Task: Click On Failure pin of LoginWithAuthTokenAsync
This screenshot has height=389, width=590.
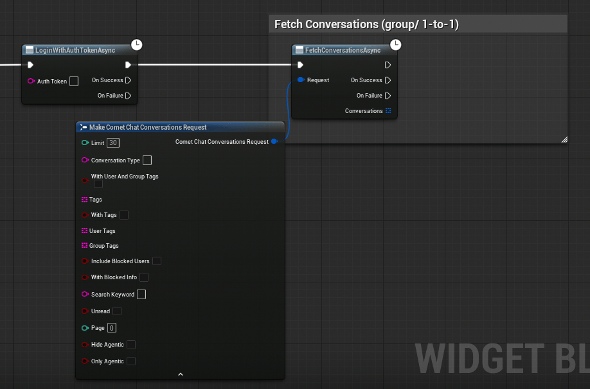Action: coord(129,96)
